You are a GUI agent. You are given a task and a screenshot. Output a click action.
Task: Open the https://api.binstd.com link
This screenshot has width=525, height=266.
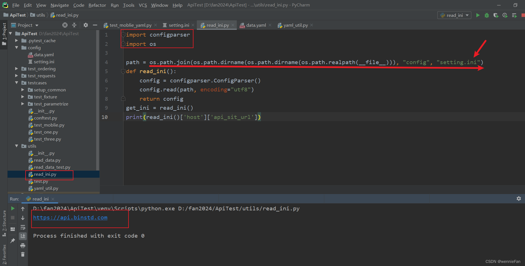pyautogui.click(x=70, y=217)
